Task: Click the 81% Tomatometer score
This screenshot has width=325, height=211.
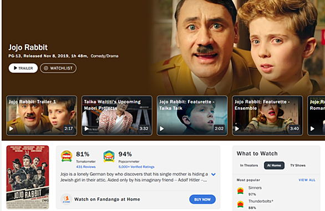Action: pyautogui.click(x=83, y=154)
